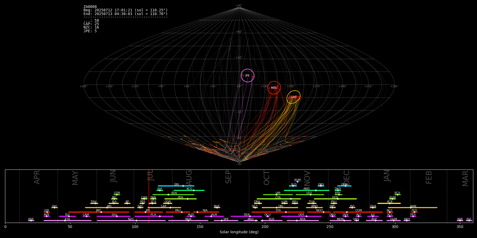477x238 pixels.
Task: Click the FEB month label
Action: point(429,177)
